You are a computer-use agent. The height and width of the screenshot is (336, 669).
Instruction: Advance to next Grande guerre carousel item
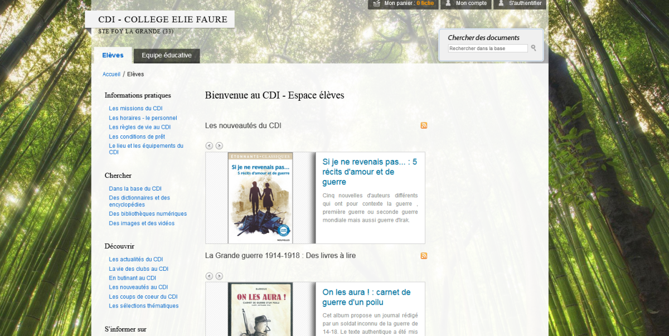(x=219, y=276)
